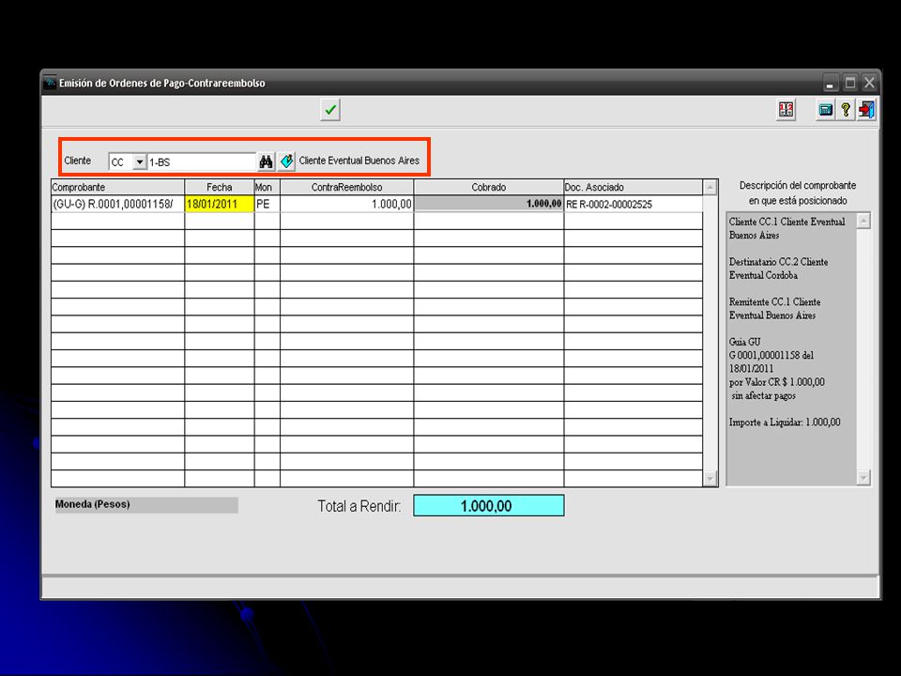The image size is (901, 676).
Task: Click 'Importe a Liquidar: 1.000,00' text
Action: click(x=785, y=422)
